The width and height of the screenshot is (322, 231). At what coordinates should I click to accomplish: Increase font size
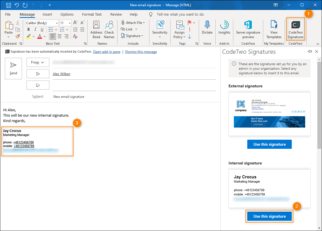tap(75, 23)
